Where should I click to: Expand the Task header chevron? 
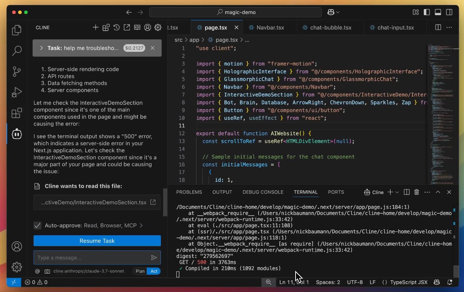[41, 48]
